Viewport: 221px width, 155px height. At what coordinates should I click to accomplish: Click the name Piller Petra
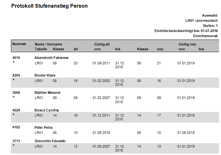tap(43, 127)
